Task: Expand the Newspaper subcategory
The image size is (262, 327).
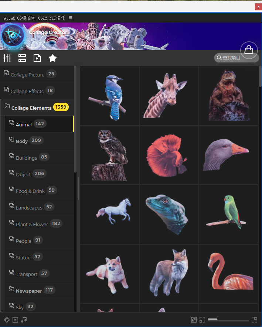Action: coord(39,290)
